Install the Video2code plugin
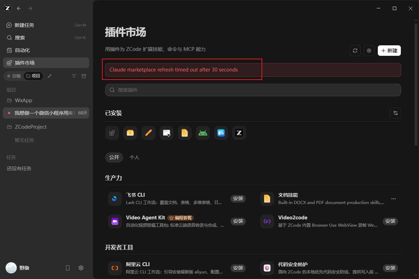 pyautogui.click(x=390, y=221)
